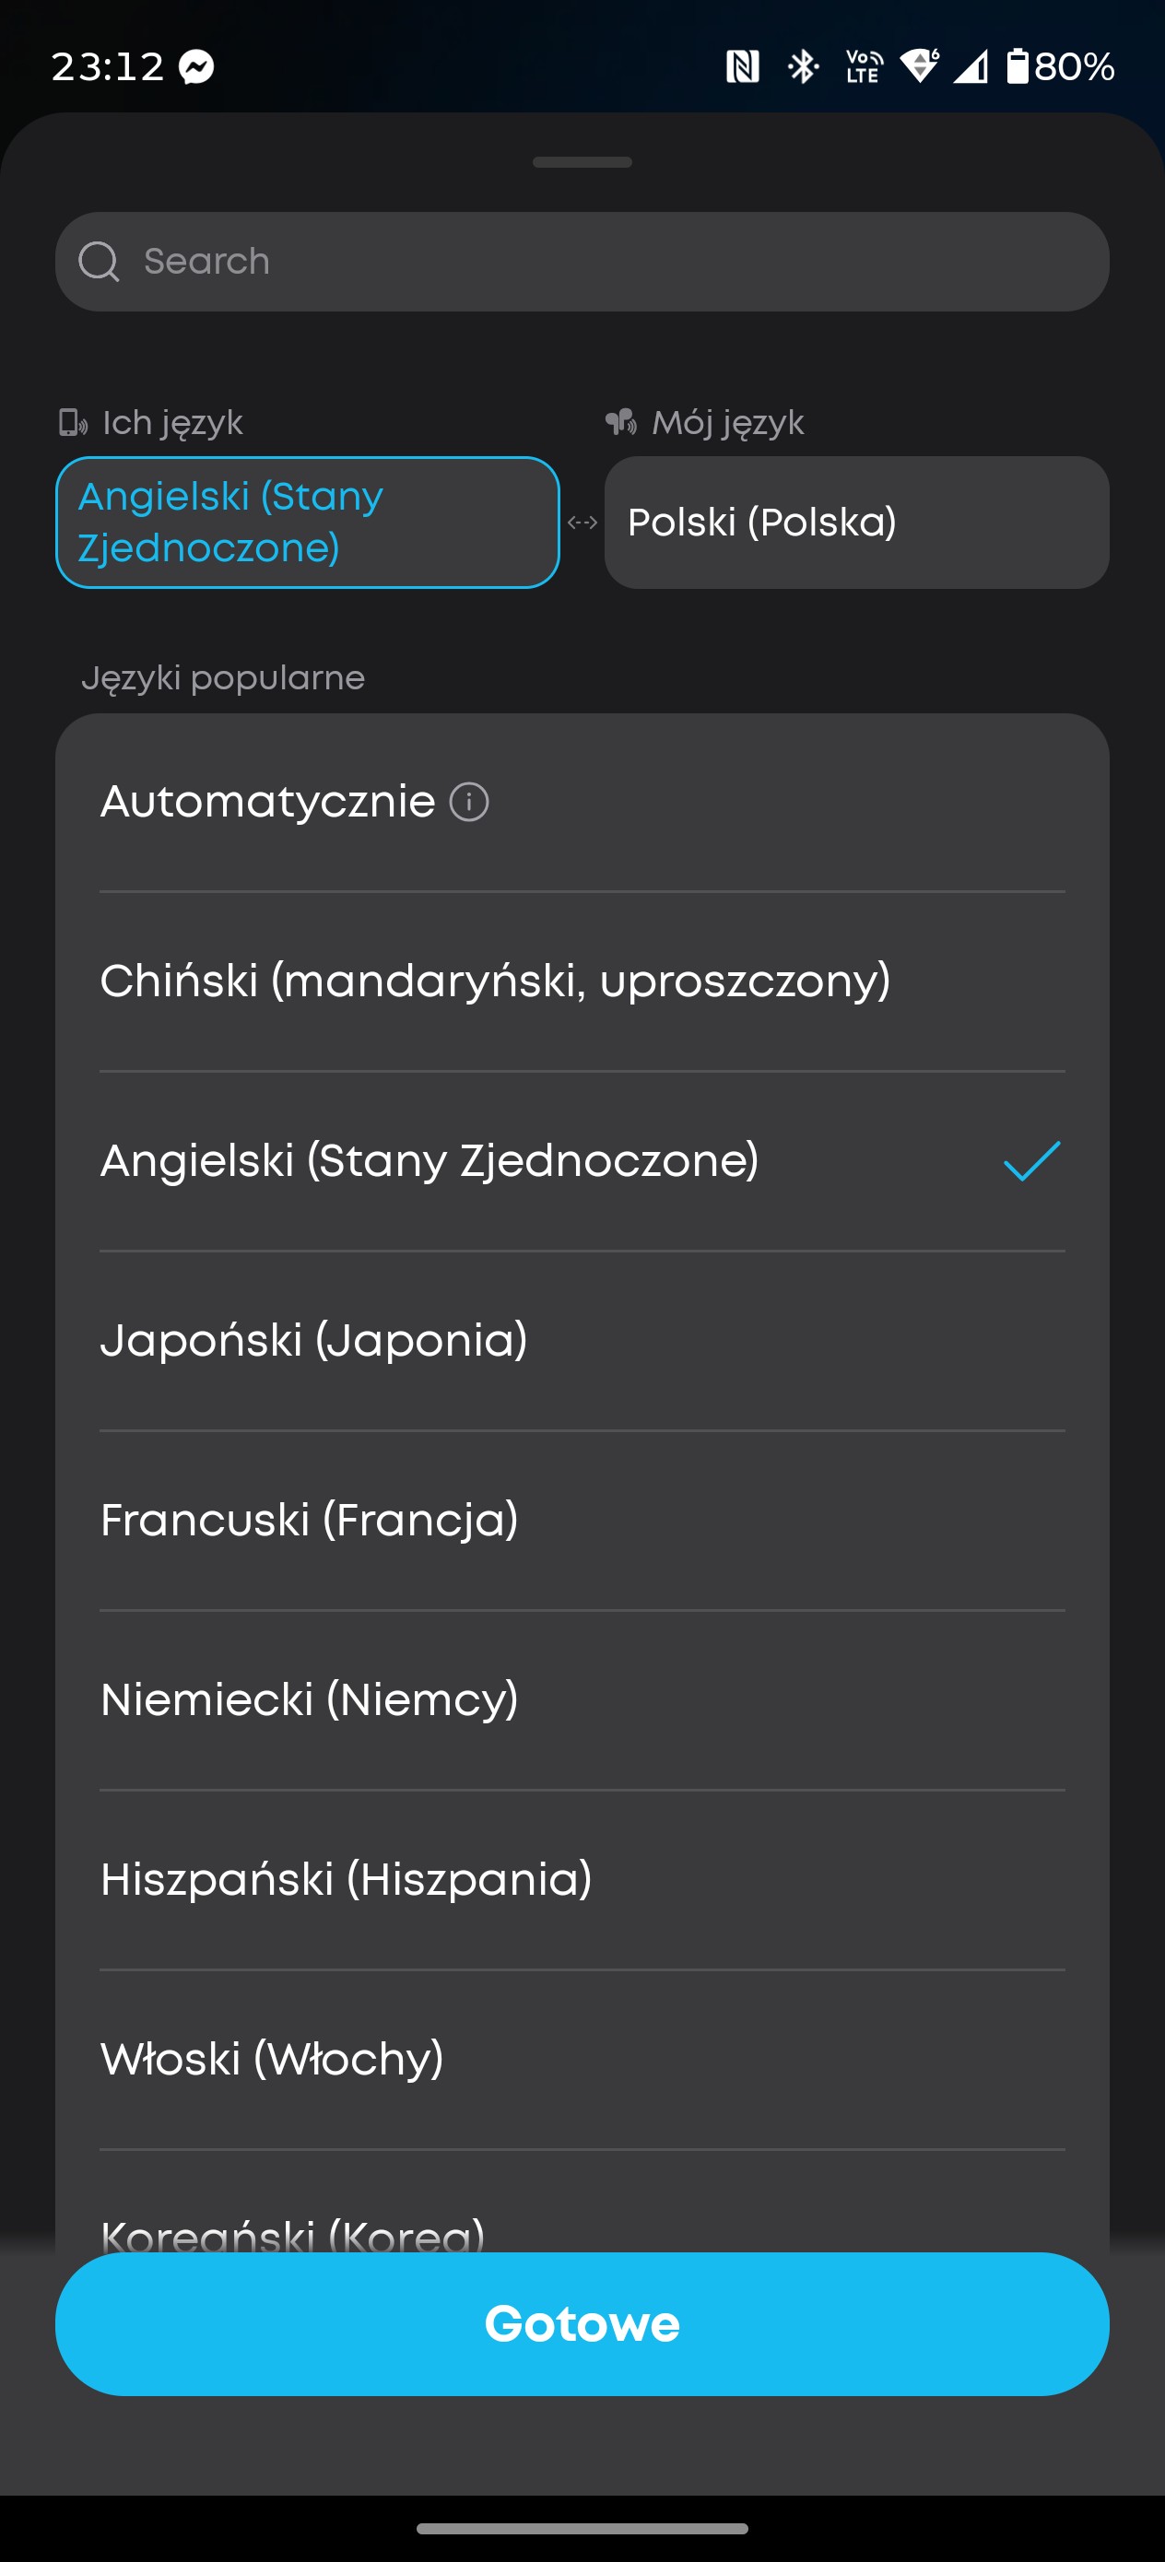This screenshot has height=2562, width=1165.
Task: Tap the phone speaker icon near Ich język
Action: (x=73, y=423)
